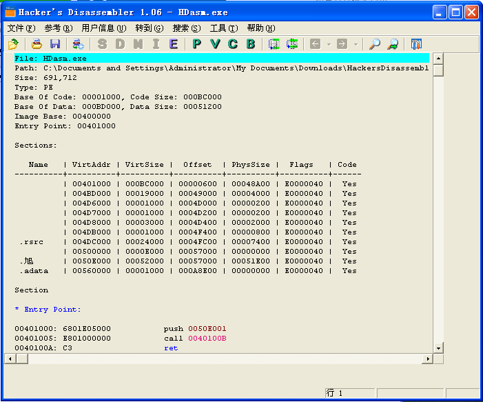Image resolution: width=483 pixels, height=402 pixels.
Task: Click the highlighted 'File: HDasm.exe' line
Action: click(222, 58)
